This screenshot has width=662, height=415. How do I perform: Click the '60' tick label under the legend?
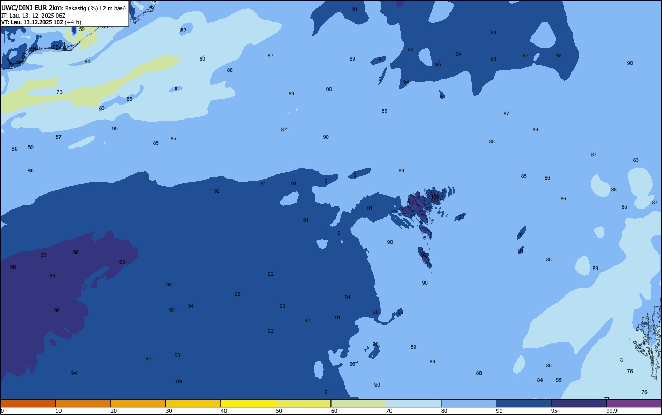334,411
